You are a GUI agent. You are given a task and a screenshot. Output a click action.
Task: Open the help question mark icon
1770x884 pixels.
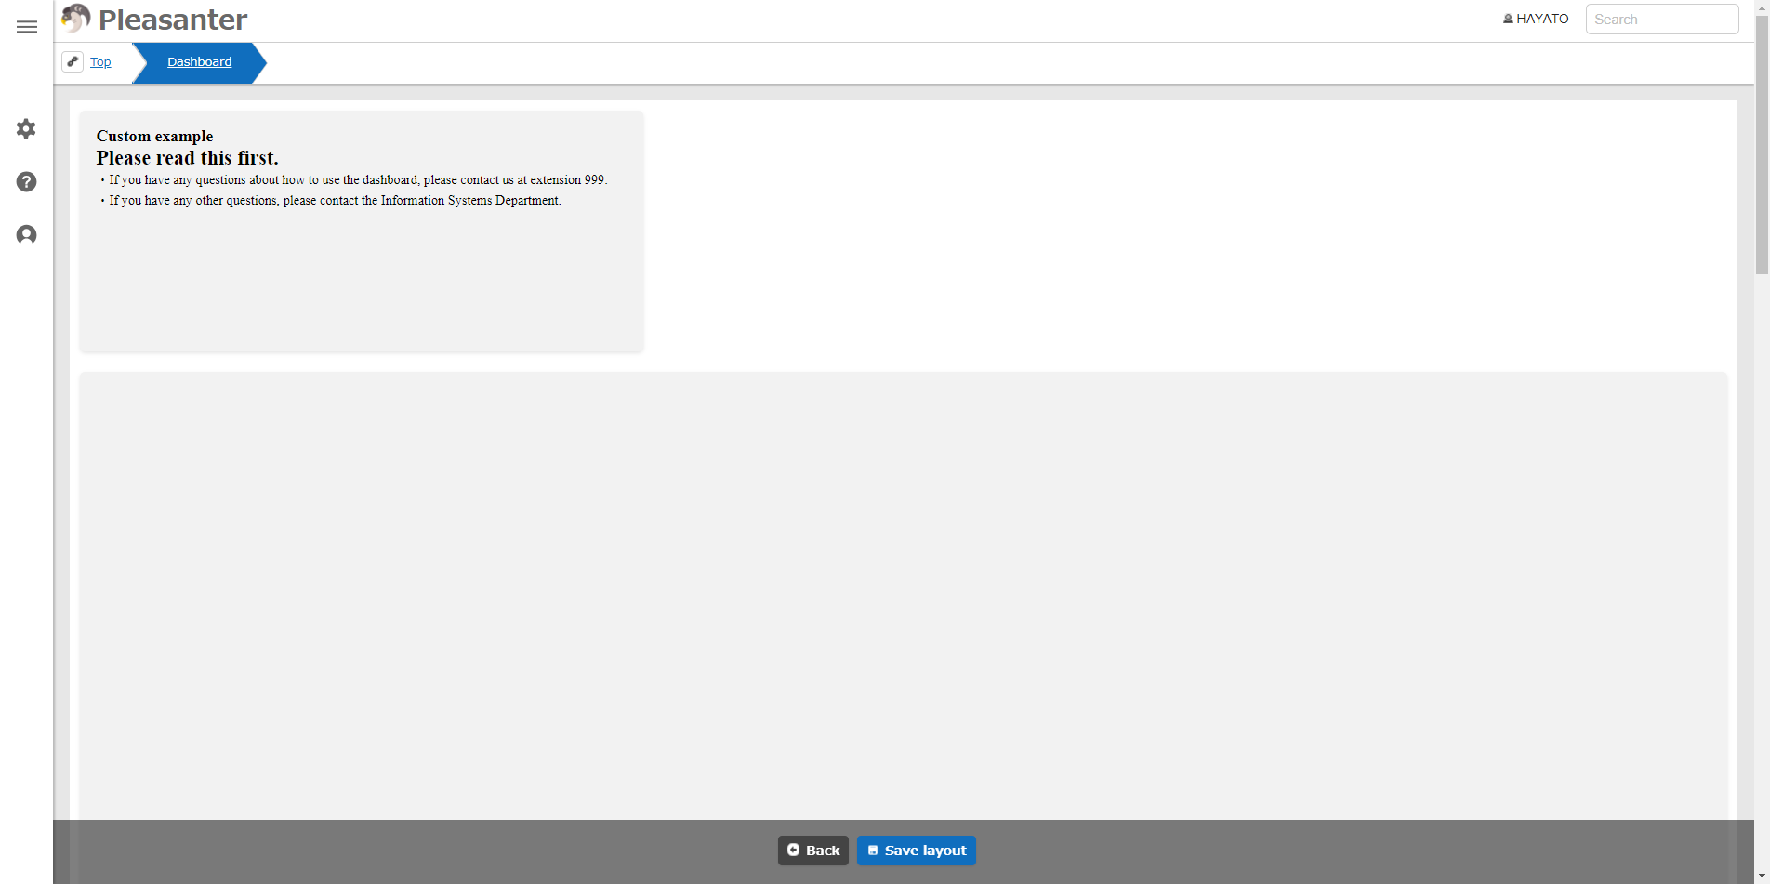[x=26, y=181]
